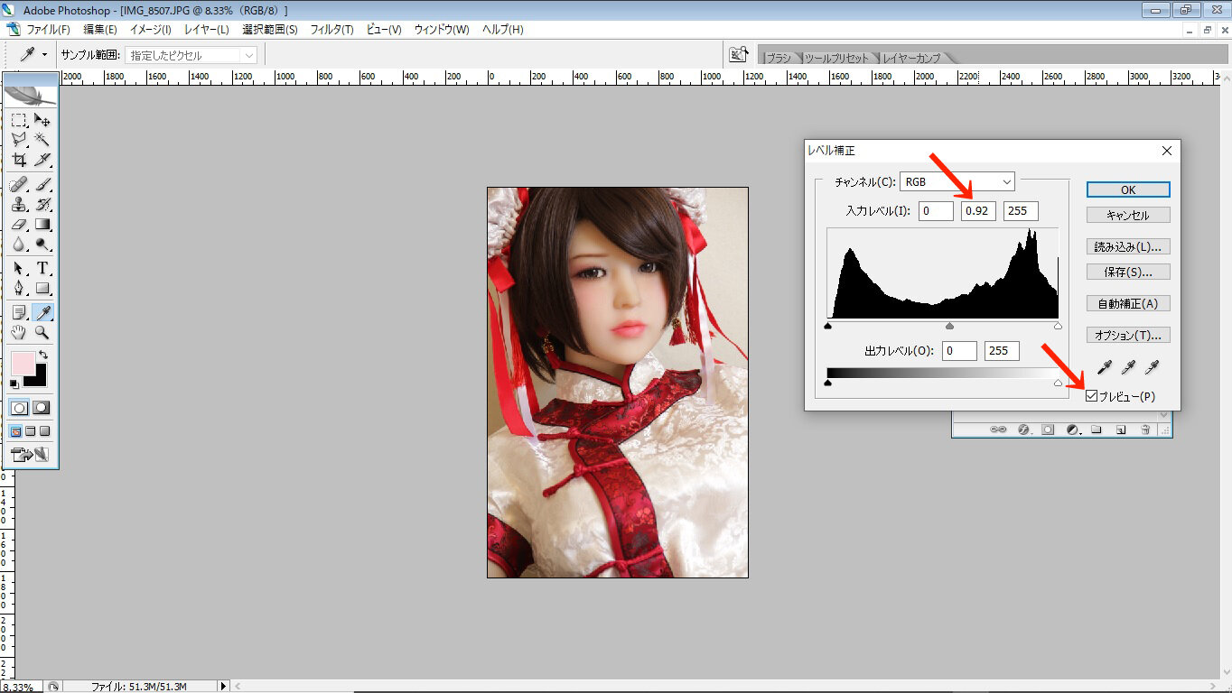Image resolution: width=1232 pixels, height=693 pixels.
Task: Click the delete layer trash icon
Action: point(1145,430)
